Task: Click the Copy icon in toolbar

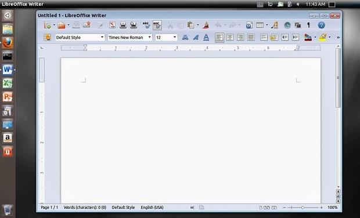Action: point(181,25)
